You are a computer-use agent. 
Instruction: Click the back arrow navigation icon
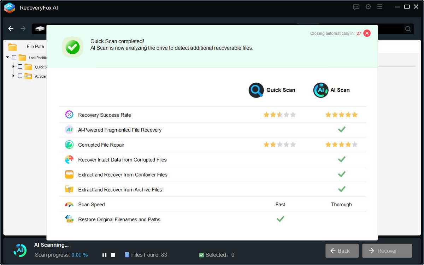(11, 29)
